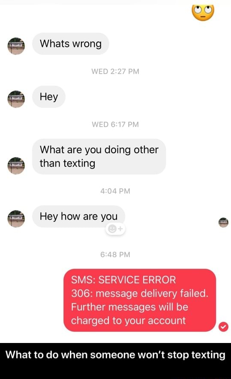231x379 pixels.
Task: Open sender avatar next to "Whats wrong"
Action: click(x=16, y=46)
